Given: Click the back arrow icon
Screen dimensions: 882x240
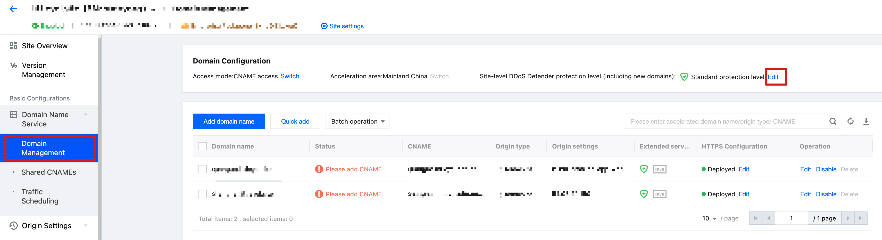Looking at the screenshot, I should [x=13, y=9].
